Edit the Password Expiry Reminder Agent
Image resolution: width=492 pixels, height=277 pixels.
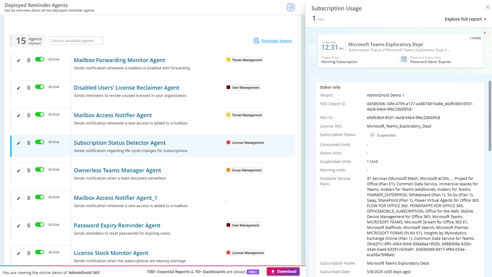(x=18, y=226)
